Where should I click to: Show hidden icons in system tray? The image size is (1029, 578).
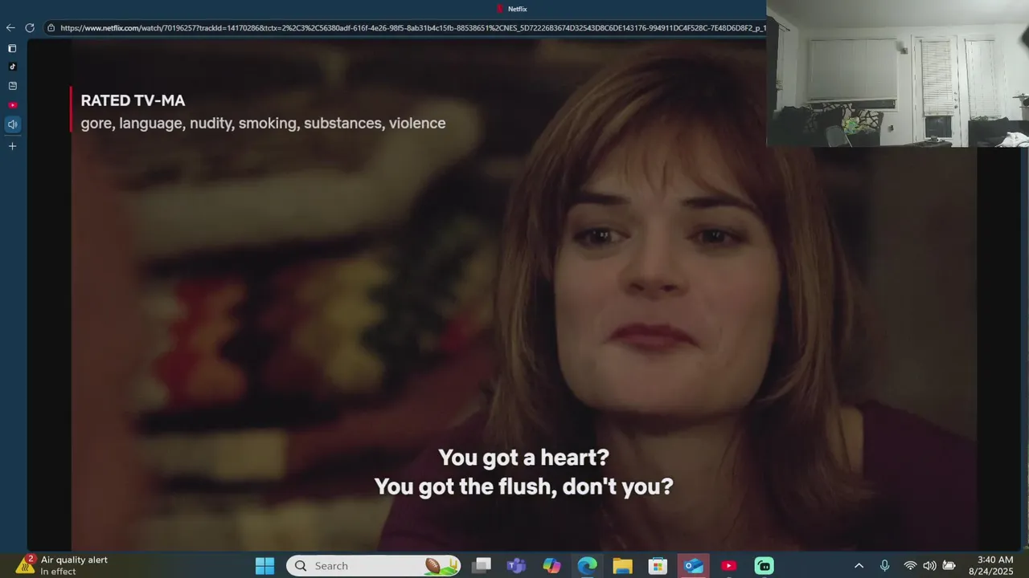[859, 566]
